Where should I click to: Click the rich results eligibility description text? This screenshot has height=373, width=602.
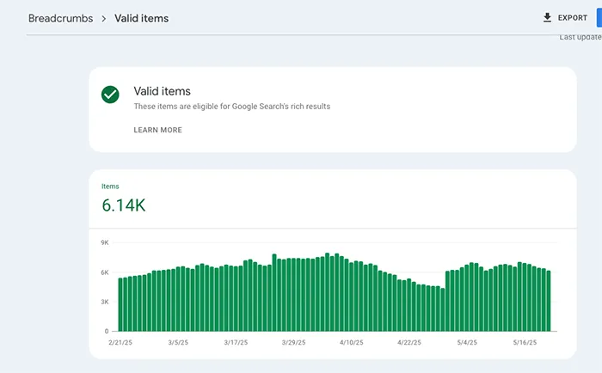[x=232, y=107]
